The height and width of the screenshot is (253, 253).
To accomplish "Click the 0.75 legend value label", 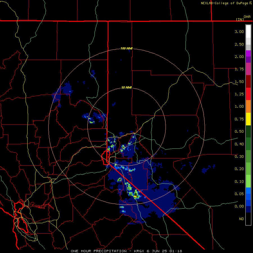I will coord(239,119).
